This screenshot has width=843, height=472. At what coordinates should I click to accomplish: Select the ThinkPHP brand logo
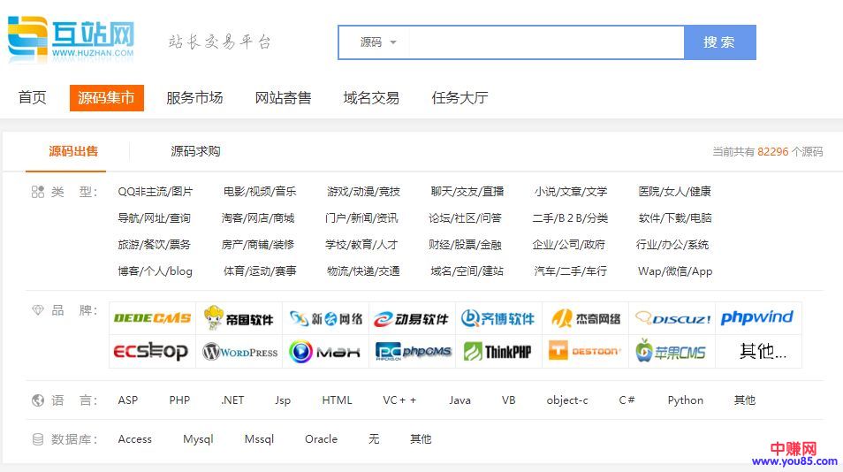coord(498,352)
